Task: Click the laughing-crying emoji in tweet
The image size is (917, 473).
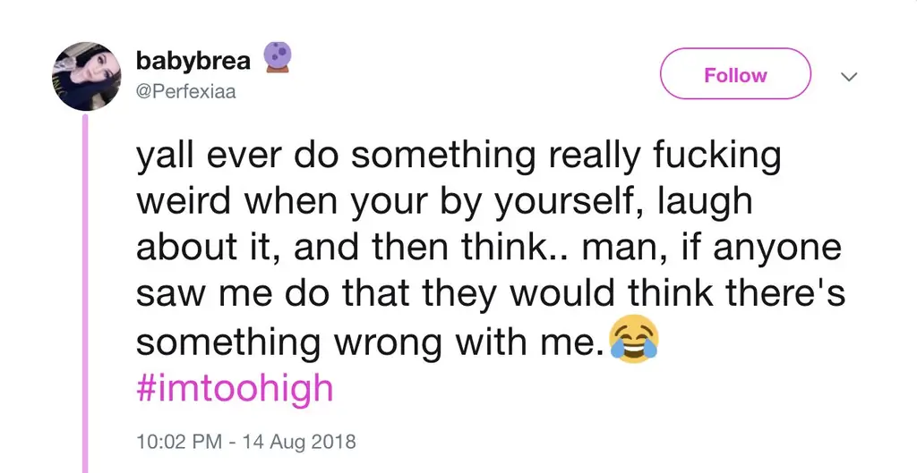Action: (634, 338)
